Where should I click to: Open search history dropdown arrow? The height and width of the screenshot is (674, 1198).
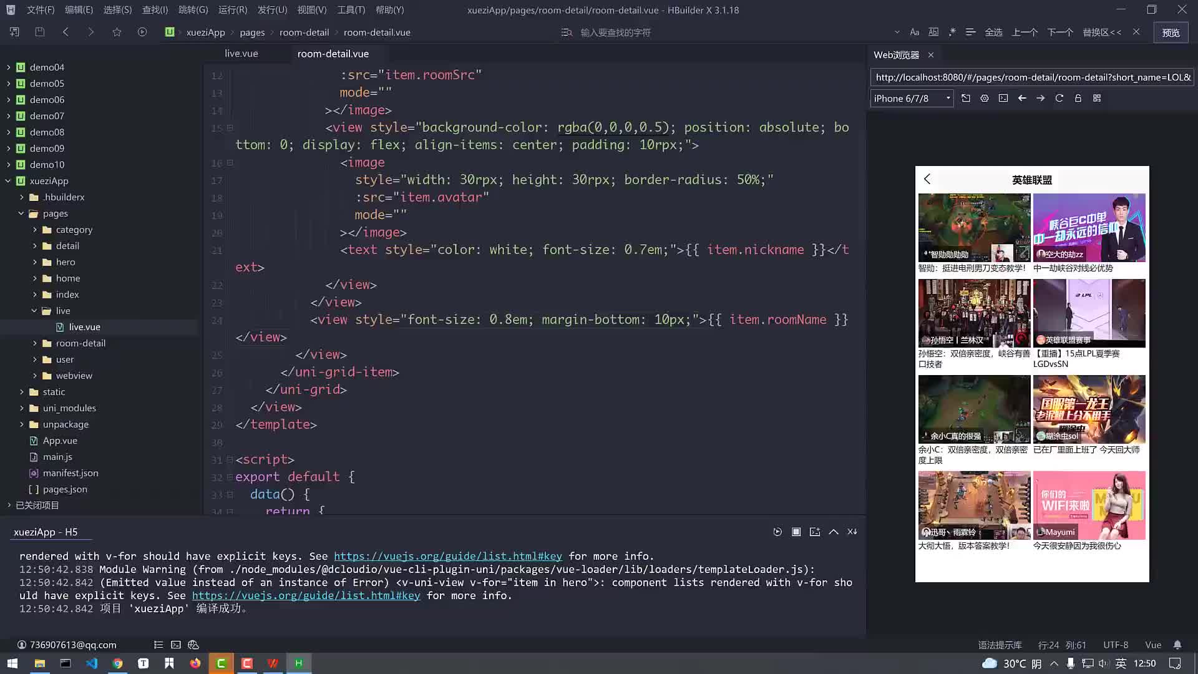[897, 32]
